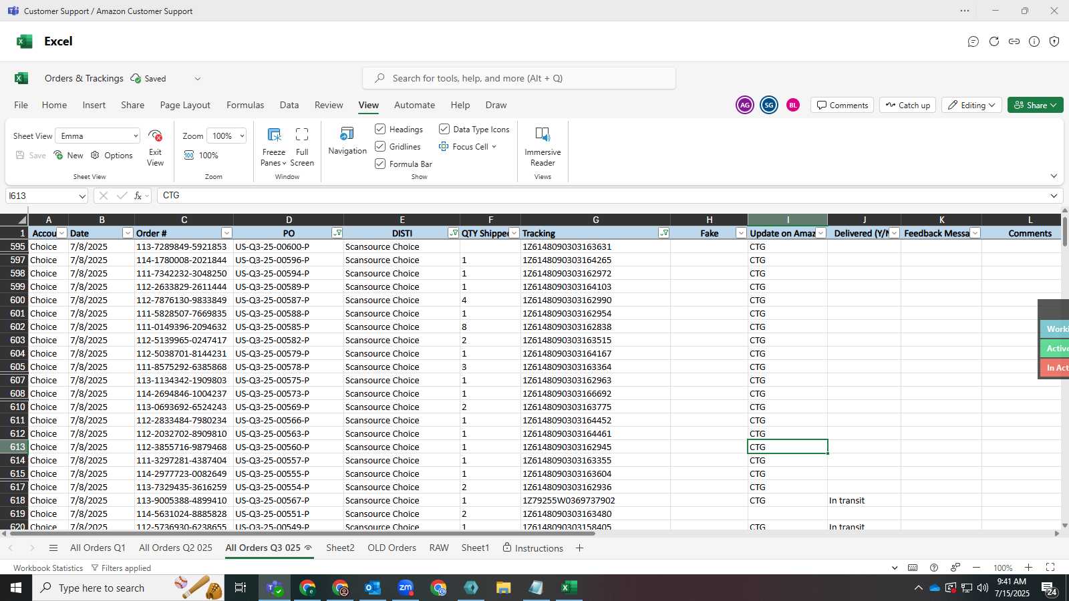Add a new sheet with plus icon
The image size is (1069, 601).
coord(579,548)
